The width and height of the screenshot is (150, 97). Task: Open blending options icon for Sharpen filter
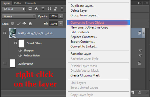(140, 50)
